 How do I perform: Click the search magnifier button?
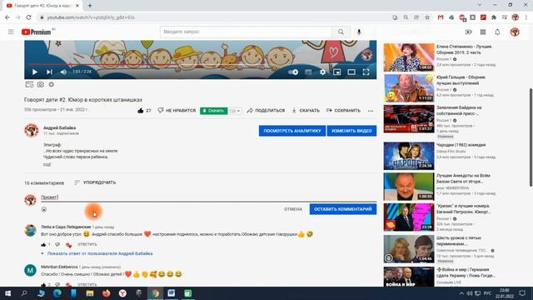pos(341,32)
